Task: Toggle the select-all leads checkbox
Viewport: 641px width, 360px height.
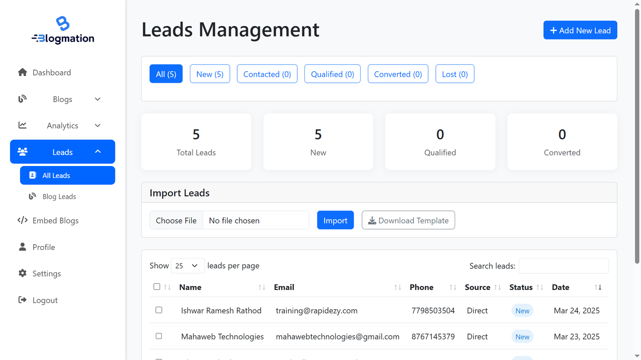Action: [x=157, y=286]
